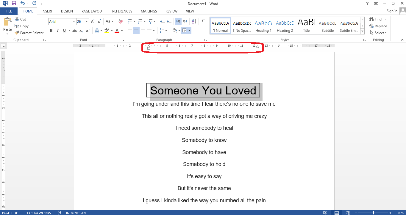406x215 pixels.
Task: Open the Font dialog box launcher
Action: pyautogui.click(x=122, y=40)
